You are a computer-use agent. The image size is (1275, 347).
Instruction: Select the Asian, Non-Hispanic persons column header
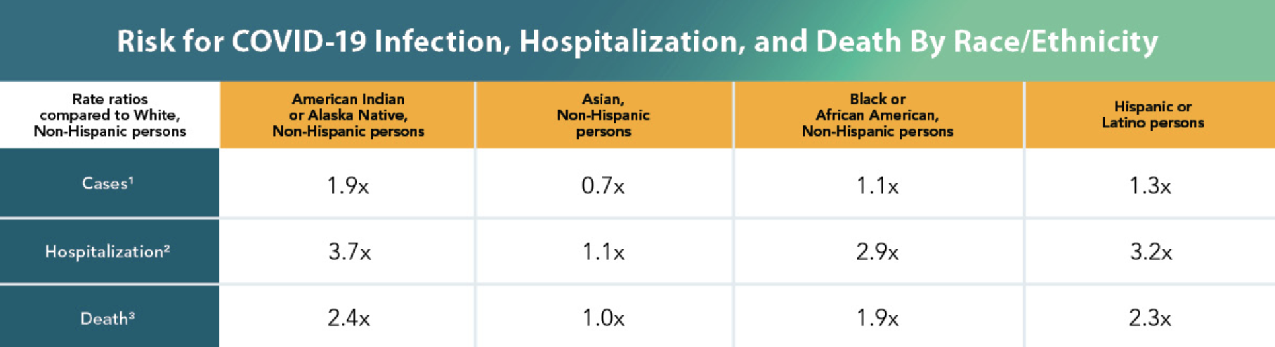coord(603,115)
